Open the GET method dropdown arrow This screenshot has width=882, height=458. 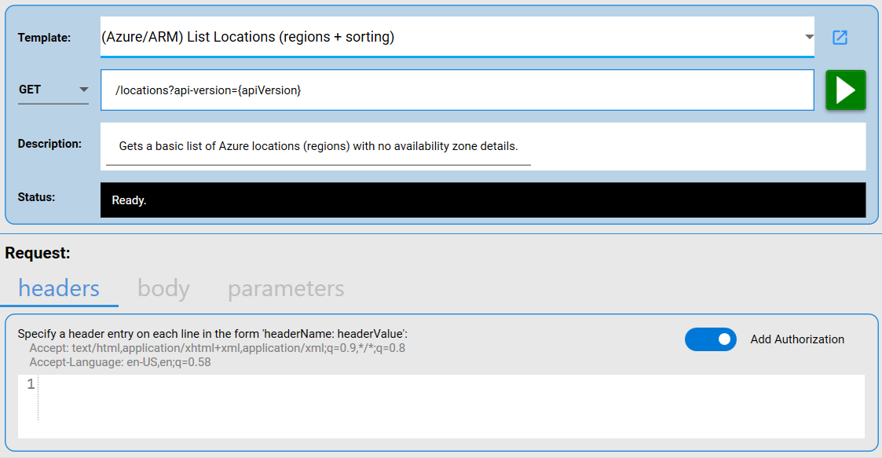(83, 90)
